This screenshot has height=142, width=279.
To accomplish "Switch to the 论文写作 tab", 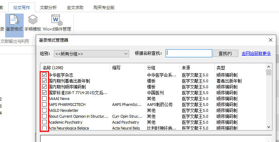I will [22, 8].
